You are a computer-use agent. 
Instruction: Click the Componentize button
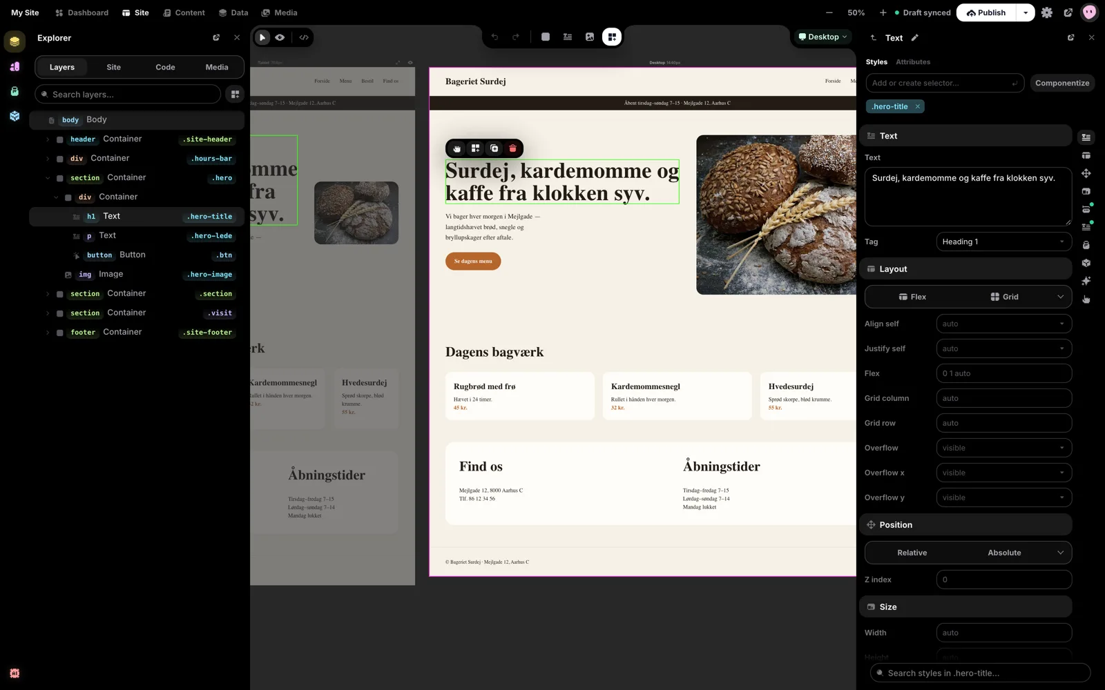(1062, 83)
